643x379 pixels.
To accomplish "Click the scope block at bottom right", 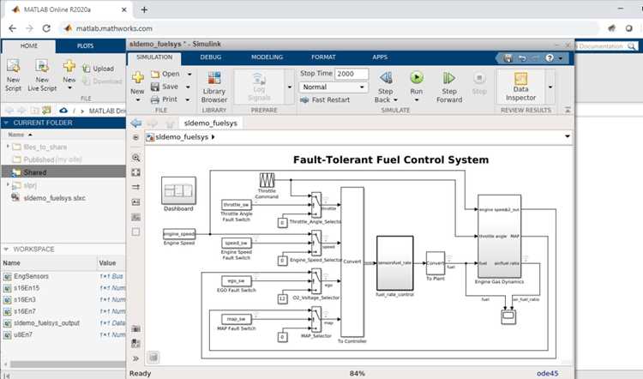I will pos(508,317).
